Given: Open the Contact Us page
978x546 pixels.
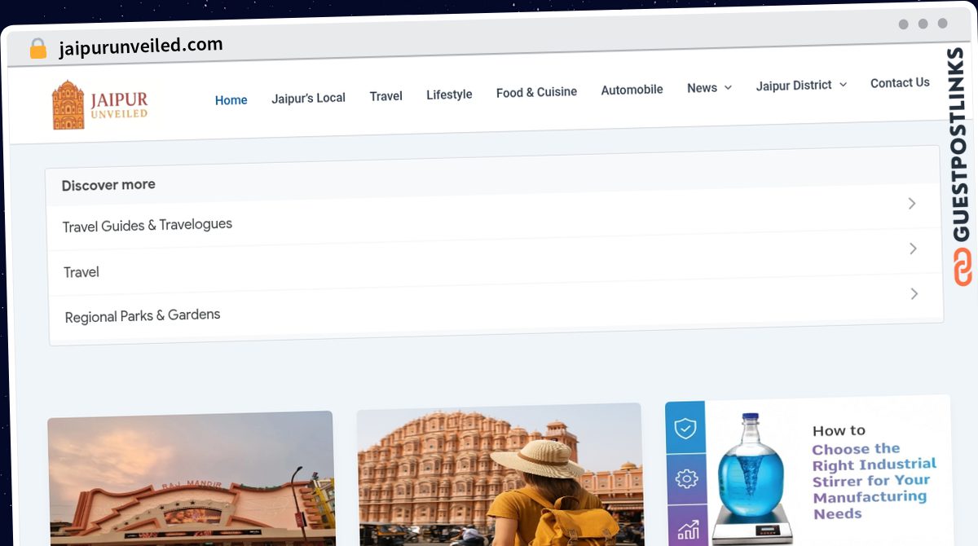Looking at the screenshot, I should pos(900,82).
